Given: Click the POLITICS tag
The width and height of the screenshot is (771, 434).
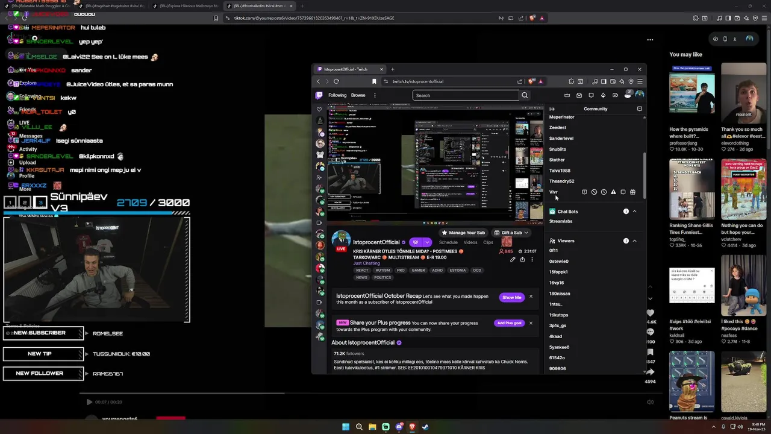Looking at the screenshot, I should [382, 278].
